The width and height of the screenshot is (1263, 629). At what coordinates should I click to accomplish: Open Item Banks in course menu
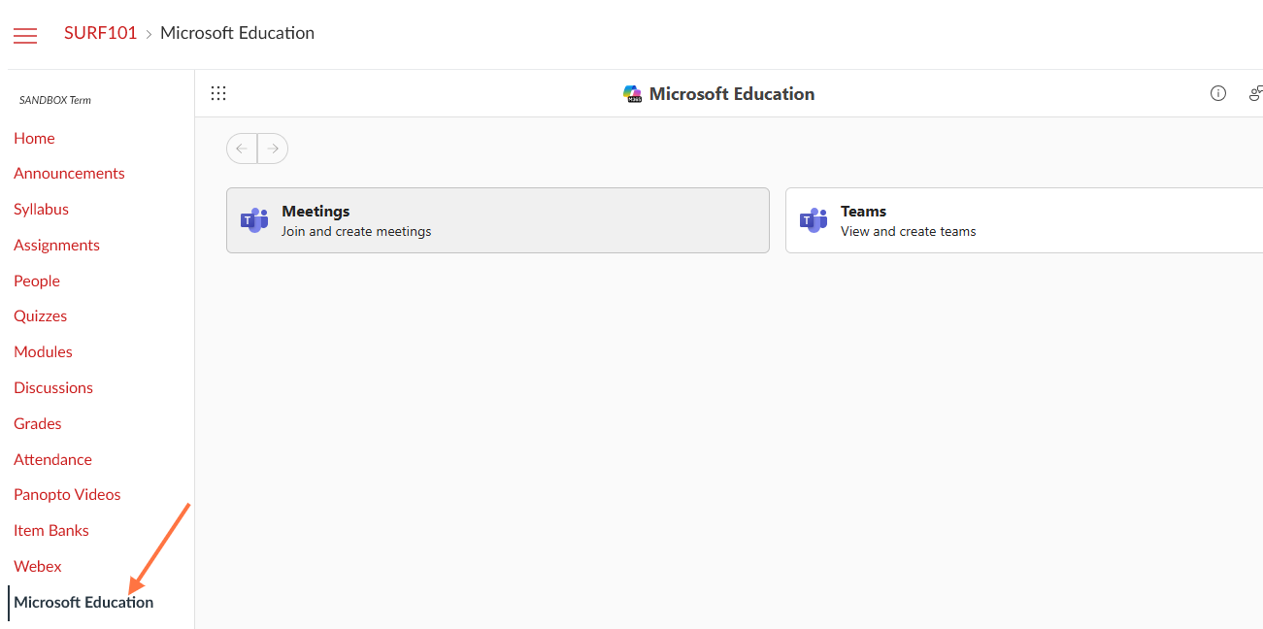51,530
